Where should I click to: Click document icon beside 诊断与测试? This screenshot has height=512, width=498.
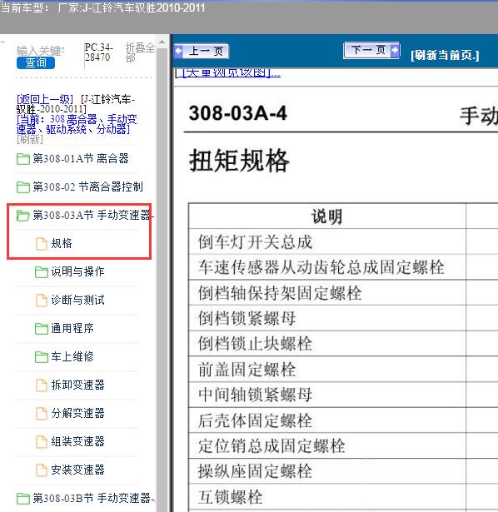(42, 301)
